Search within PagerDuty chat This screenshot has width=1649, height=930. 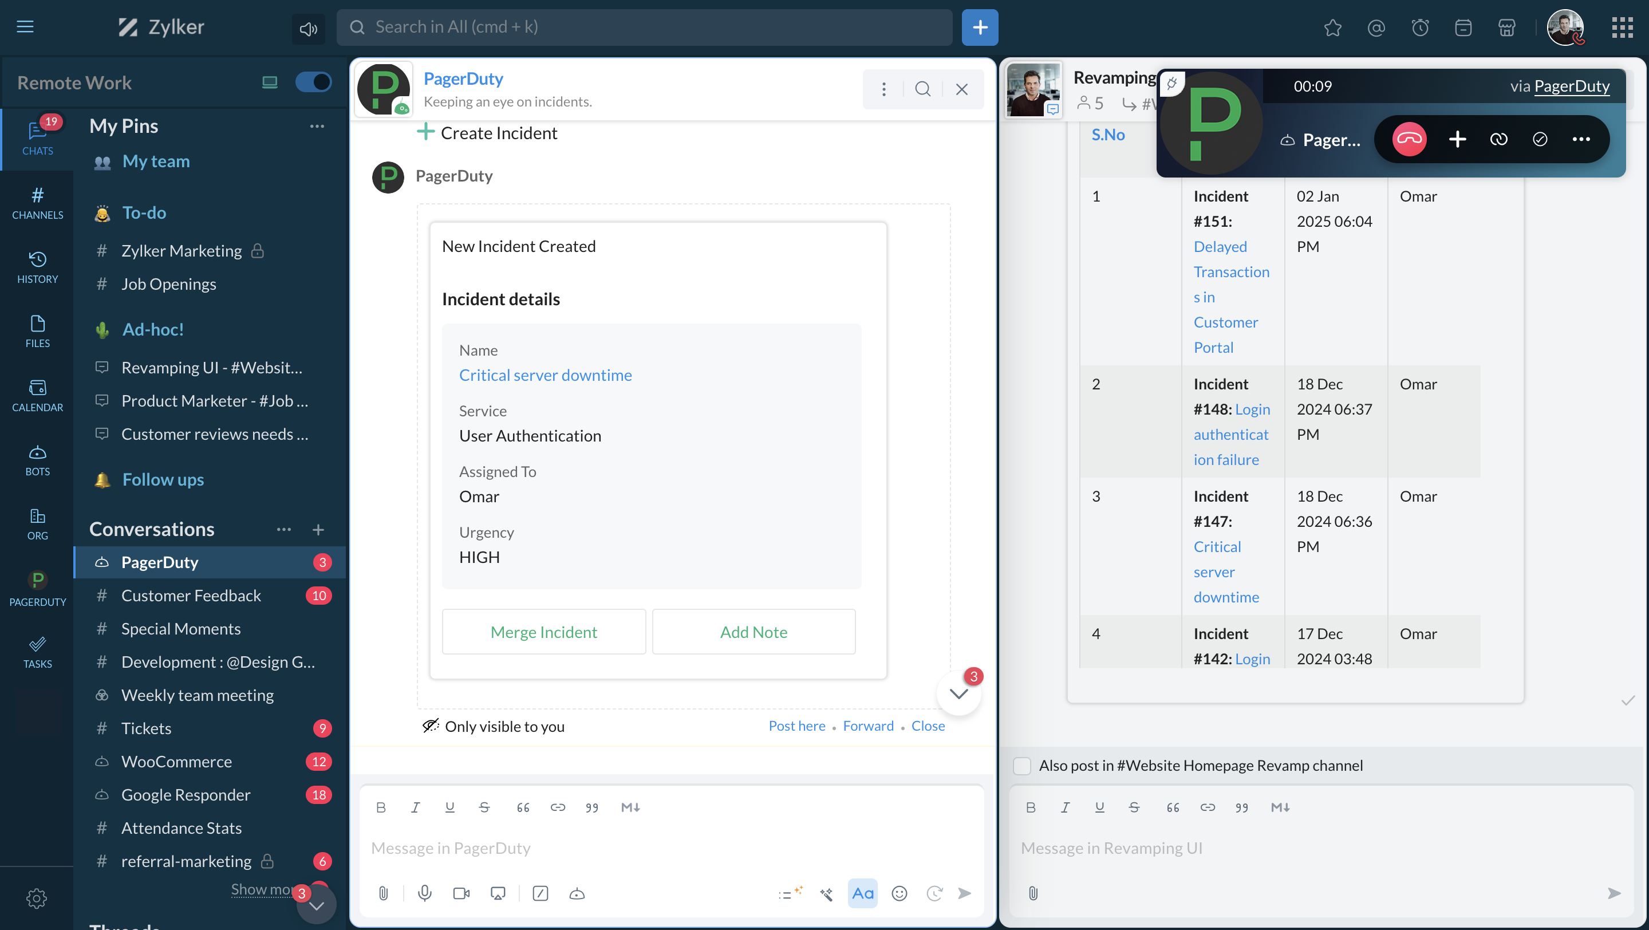(x=922, y=89)
